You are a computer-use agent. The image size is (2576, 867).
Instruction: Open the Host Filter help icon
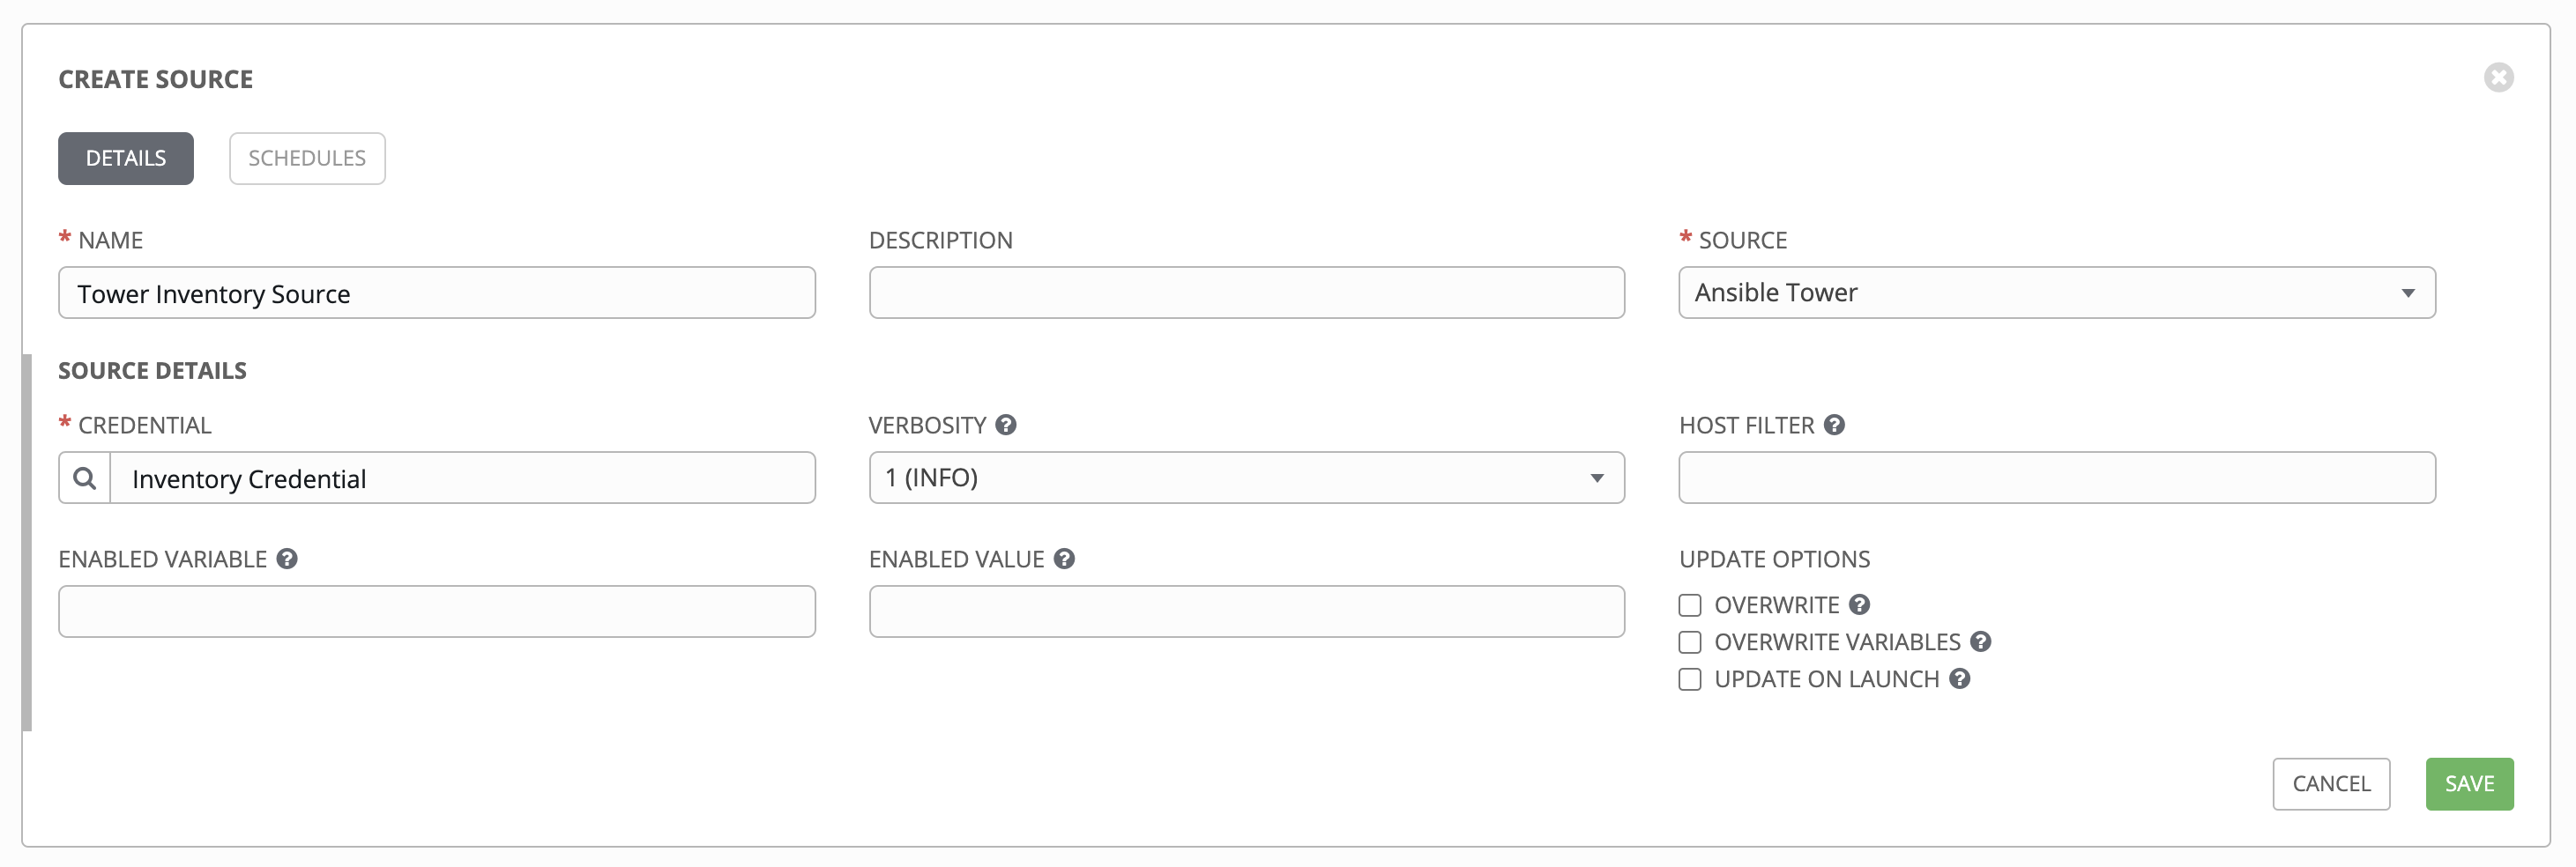1834,425
